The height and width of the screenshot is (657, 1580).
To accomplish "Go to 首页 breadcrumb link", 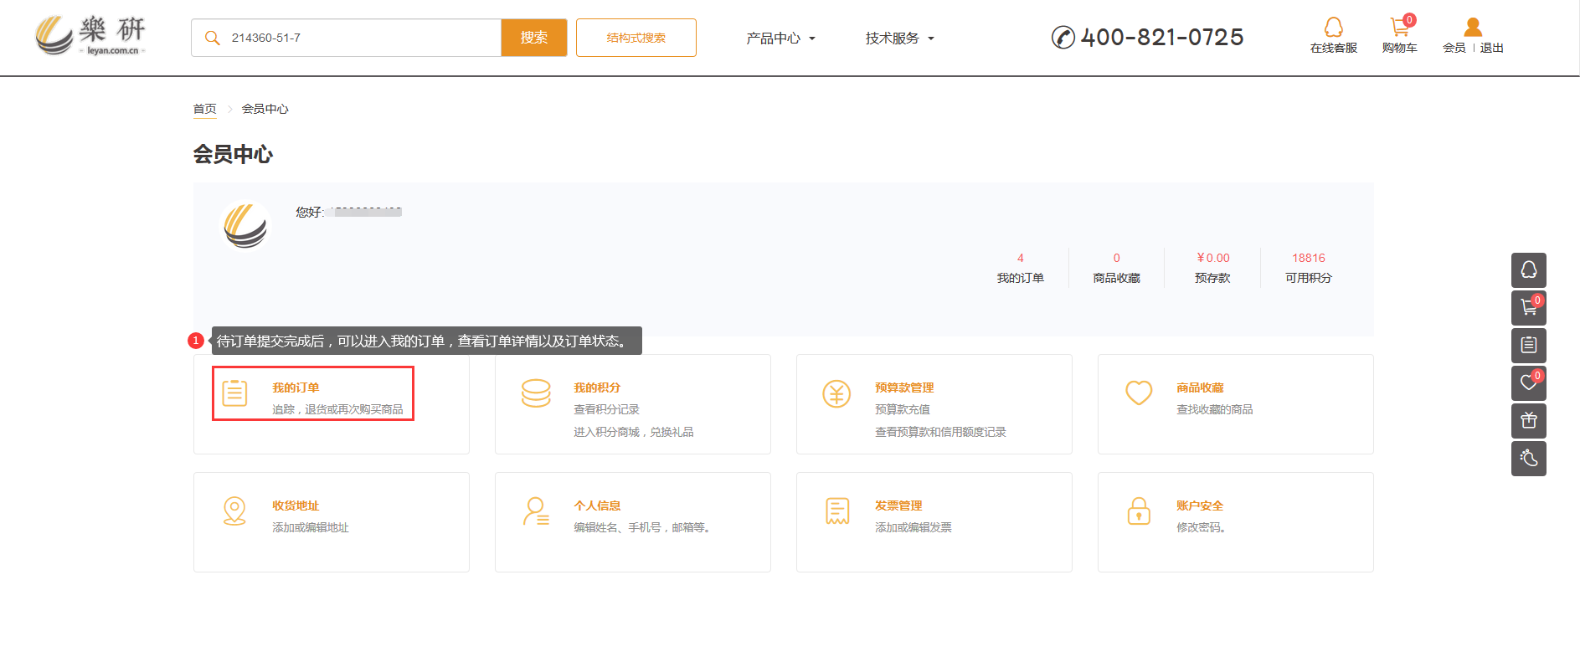I will (x=204, y=109).
